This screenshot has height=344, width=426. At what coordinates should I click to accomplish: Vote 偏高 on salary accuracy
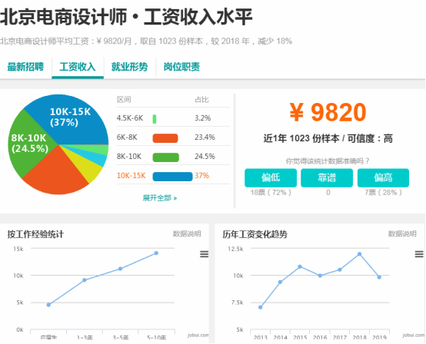tap(383, 177)
